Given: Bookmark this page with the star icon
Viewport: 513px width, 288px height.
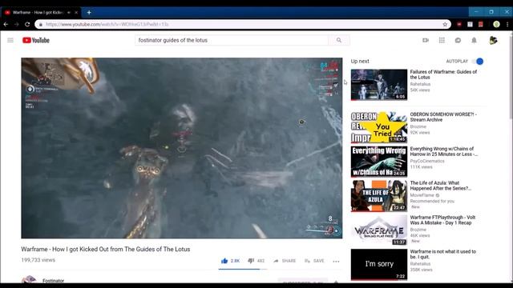Looking at the screenshot, I should [x=445, y=24].
